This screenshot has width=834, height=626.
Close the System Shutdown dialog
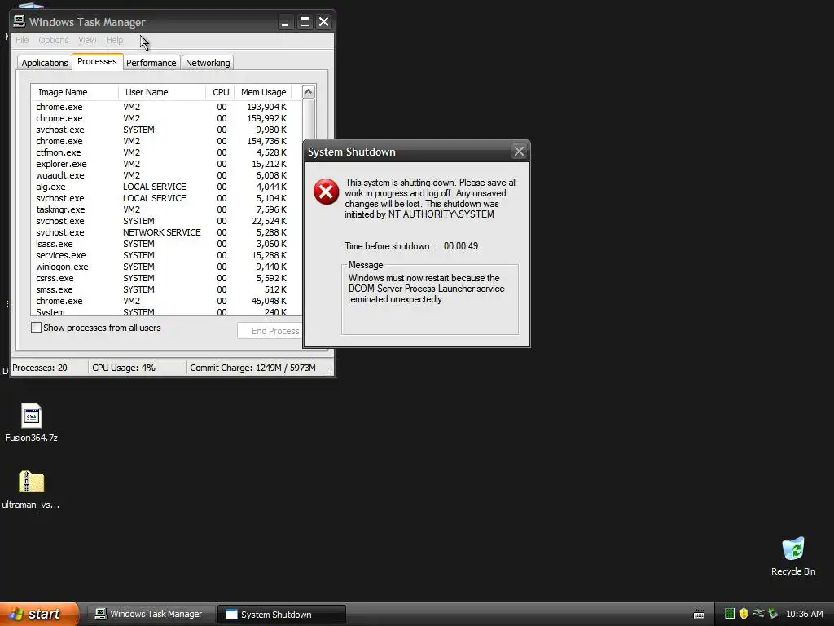click(x=519, y=152)
